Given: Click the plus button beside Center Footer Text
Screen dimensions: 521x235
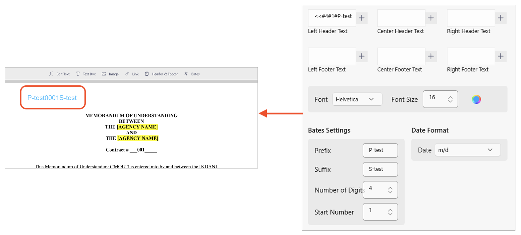Looking at the screenshot, I should (431, 56).
